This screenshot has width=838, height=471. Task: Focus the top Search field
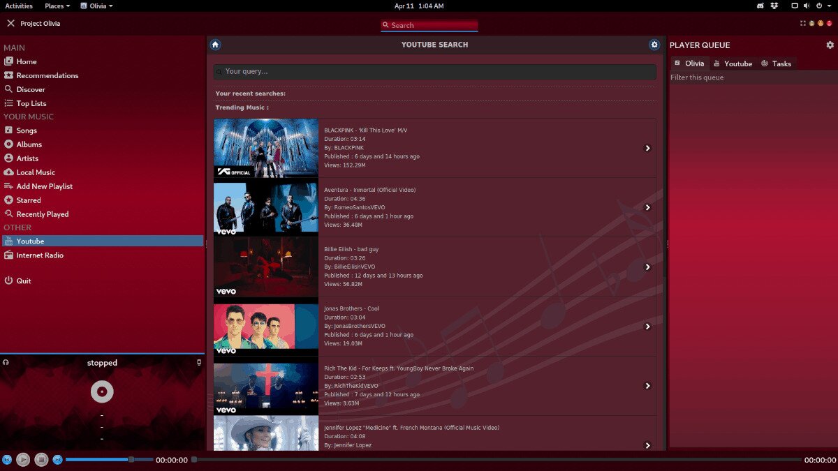(429, 25)
